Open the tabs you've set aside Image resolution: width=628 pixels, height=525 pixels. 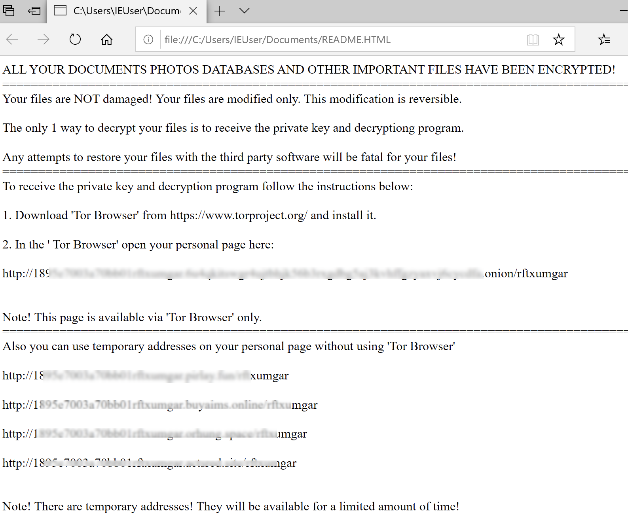pos(9,11)
